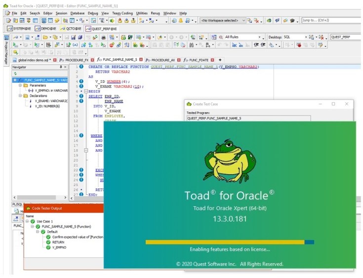Screen dimensions: 363x278
Task: Collapse the FUNC_SAMPLE_NAME_5 root node in Navigator
Action: click(x=15, y=80)
